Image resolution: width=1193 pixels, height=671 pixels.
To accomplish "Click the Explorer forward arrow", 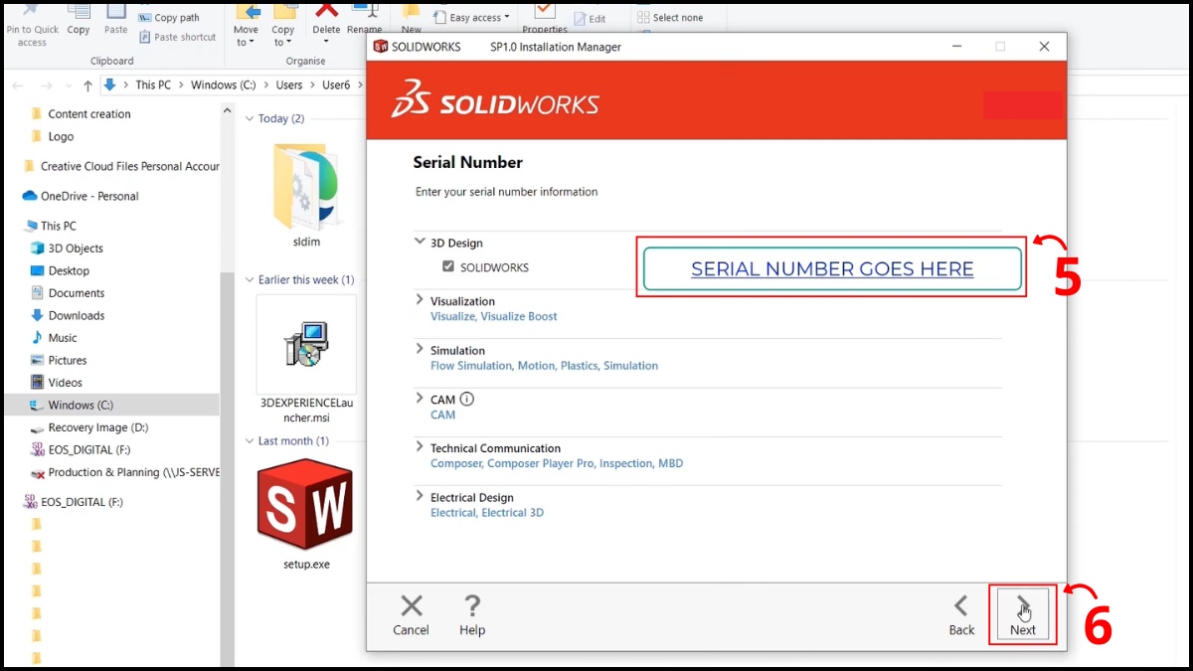I will pos(45,85).
